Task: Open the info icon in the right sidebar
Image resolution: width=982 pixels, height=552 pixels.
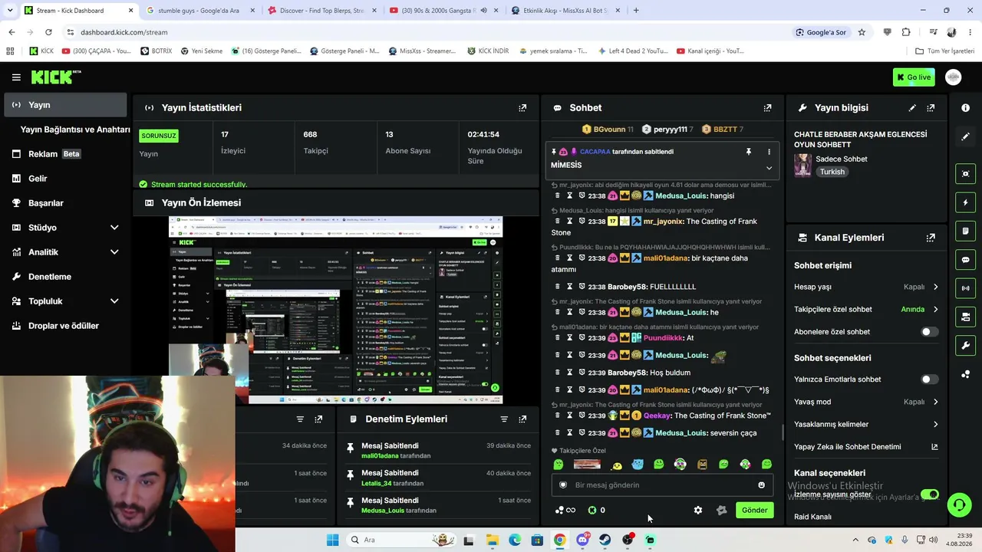Action: point(965,108)
